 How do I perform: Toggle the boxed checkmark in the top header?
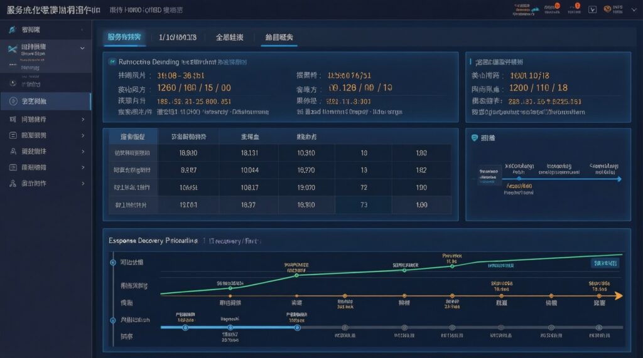(x=592, y=9)
